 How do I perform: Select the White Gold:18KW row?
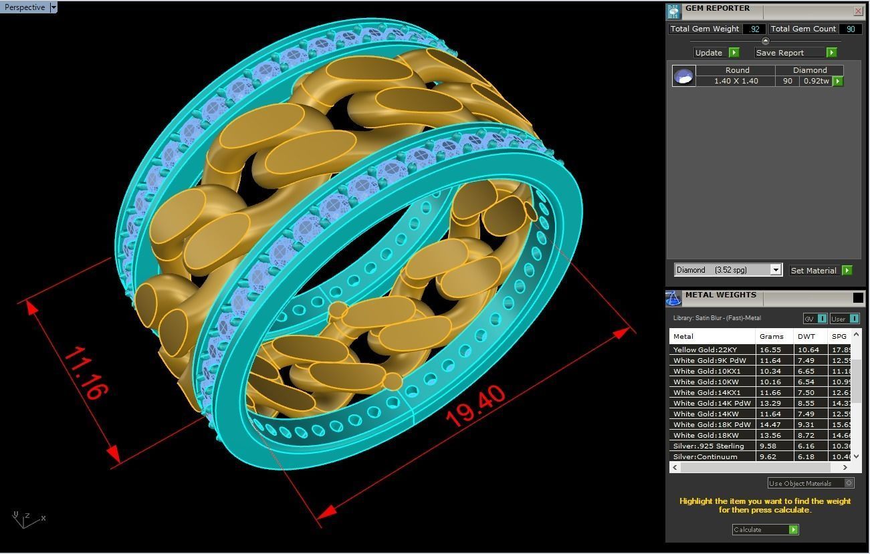pos(760,435)
